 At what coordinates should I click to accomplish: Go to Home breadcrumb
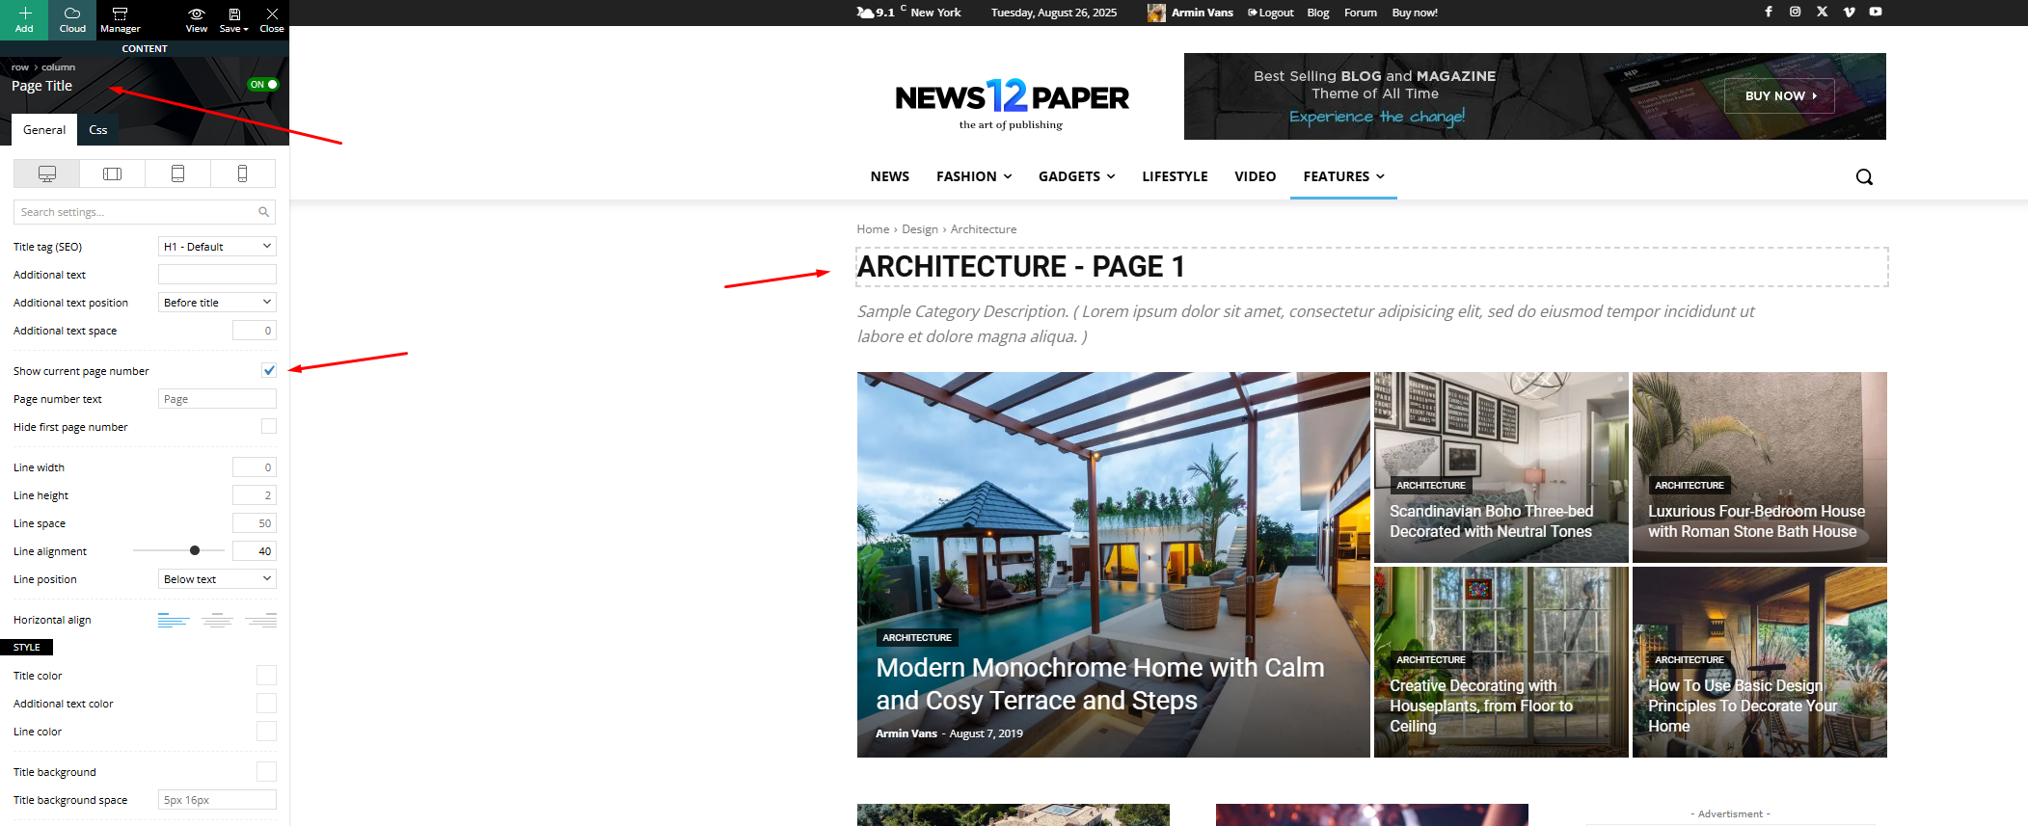coord(873,229)
